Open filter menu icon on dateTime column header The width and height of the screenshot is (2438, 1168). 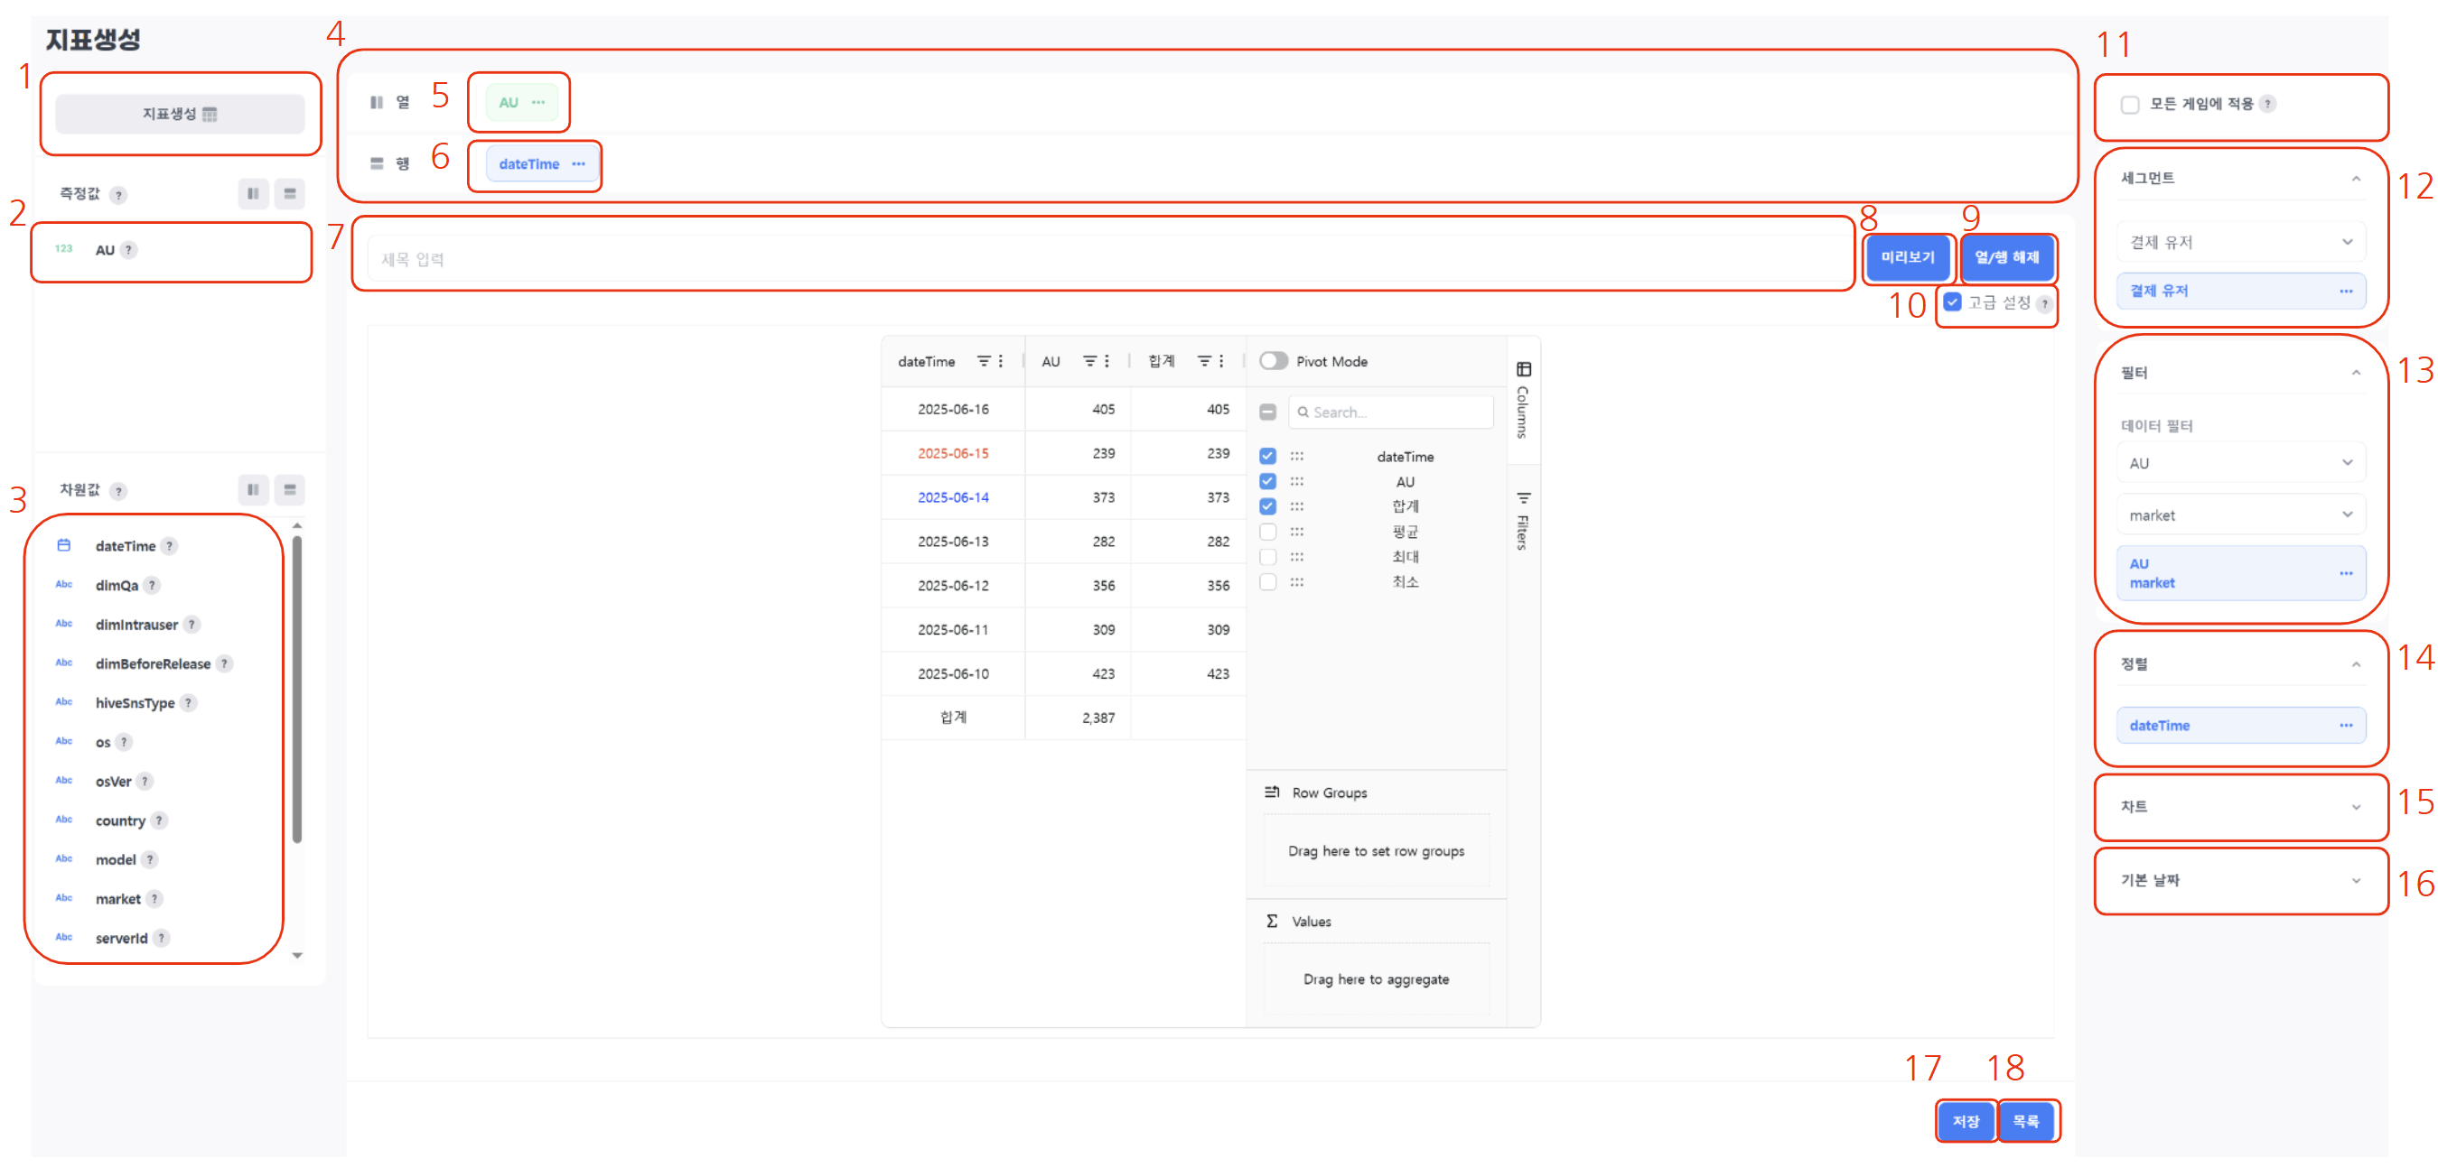984,361
